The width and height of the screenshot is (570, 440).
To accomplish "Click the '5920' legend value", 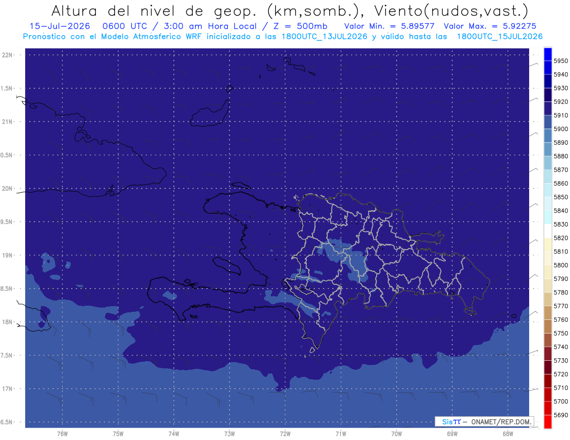I will tap(561, 102).
